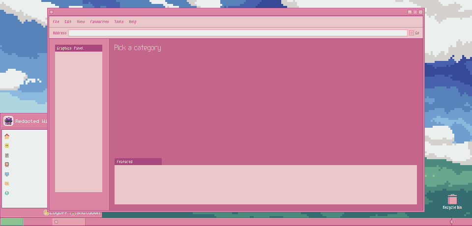Image resolution: width=472 pixels, height=226 pixels.
Task: Click the portrait picture icon in start menu
Action: [7, 165]
